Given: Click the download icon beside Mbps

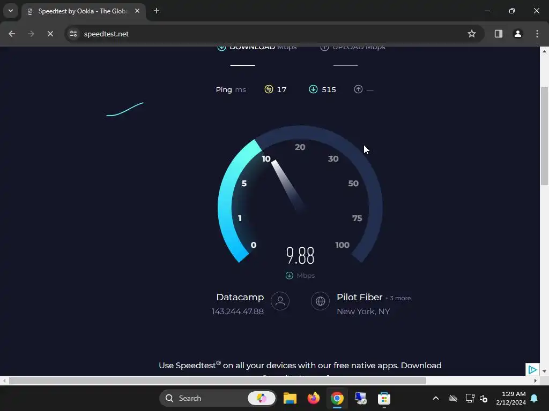Looking at the screenshot, I should pos(289,276).
